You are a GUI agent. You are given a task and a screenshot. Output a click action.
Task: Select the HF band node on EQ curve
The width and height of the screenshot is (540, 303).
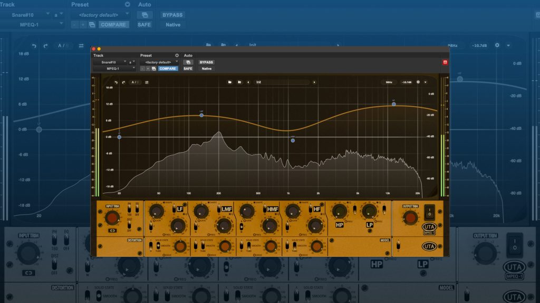[x=393, y=104]
